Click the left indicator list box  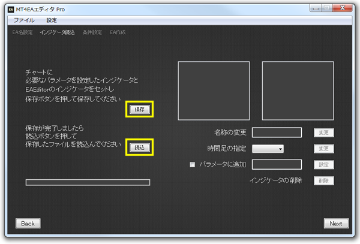(214, 91)
